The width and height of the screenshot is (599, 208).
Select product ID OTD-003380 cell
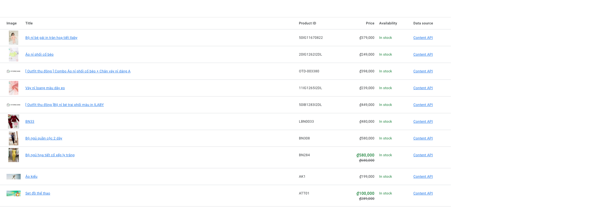point(309,71)
